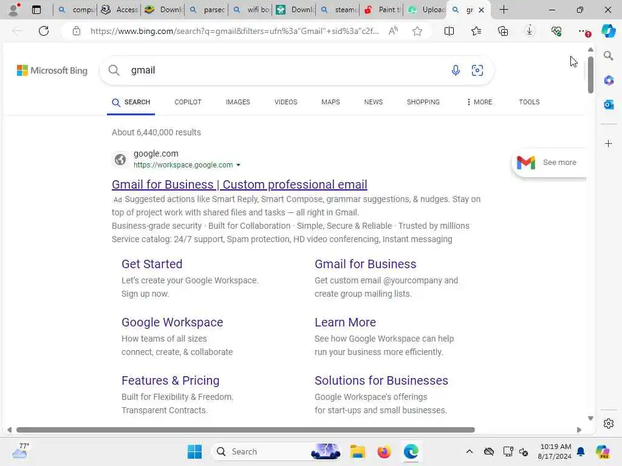622x466 pixels.
Task: Open the Features & Pricing sitelink
Action: tap(170, 380)
